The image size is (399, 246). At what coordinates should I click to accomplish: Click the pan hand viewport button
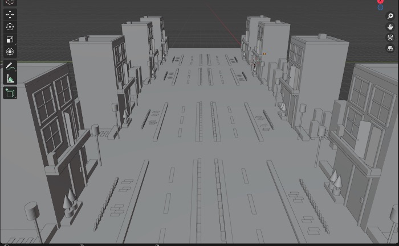tap(390, 27)
